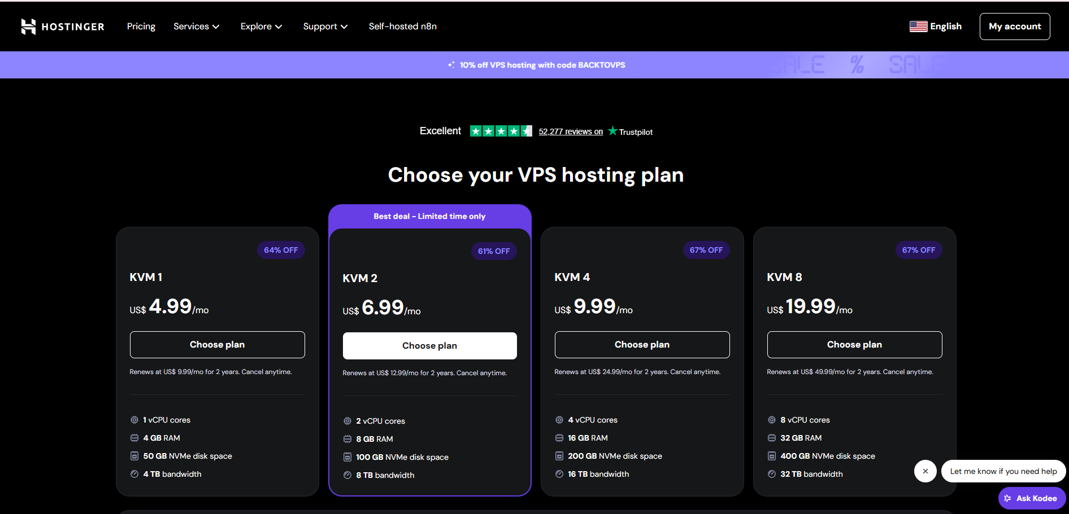Click the bandwidth icon in KVM 8 plan

coord(772,474)
